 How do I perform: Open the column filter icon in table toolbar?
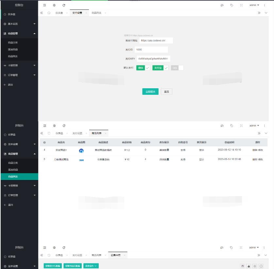point(243,266)
